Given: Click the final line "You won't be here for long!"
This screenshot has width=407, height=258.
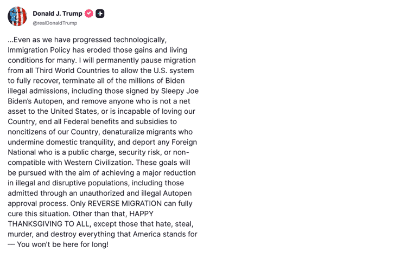Looking at the screenshot, I should [62, 244].
